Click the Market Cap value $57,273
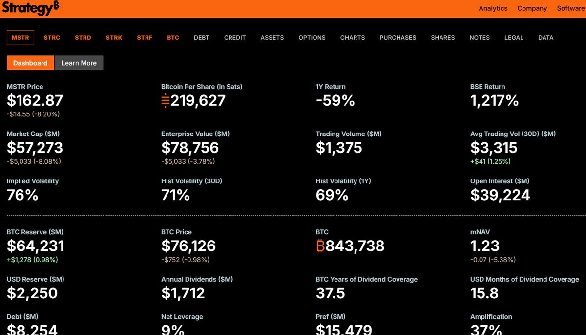 35,148
